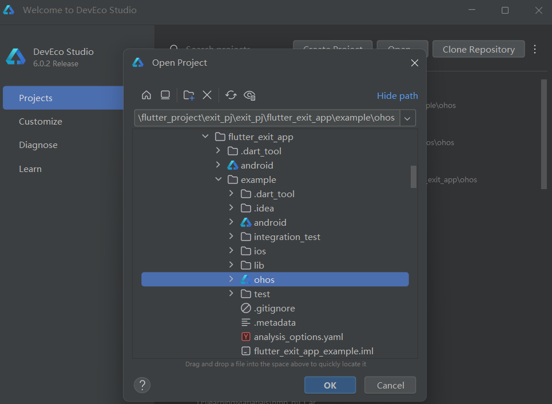Switch to Diagnose tab in sidebar
This screenshot has width=552, height=404.
pos(38,145)
